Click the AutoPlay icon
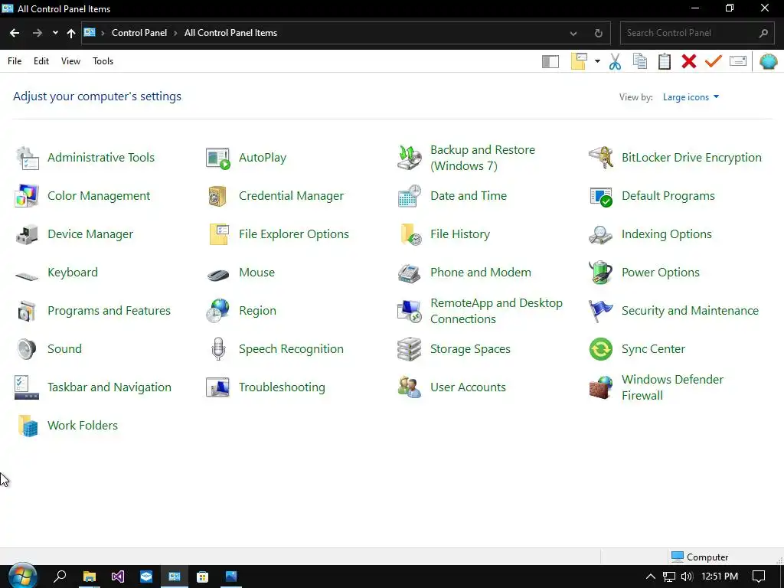 coord(218,158)
